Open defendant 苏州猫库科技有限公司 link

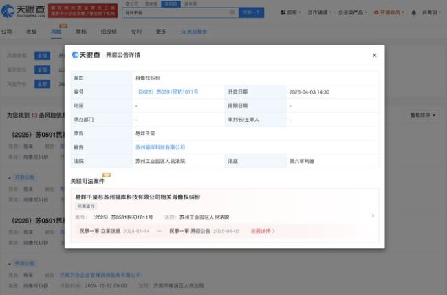[160, 147]
